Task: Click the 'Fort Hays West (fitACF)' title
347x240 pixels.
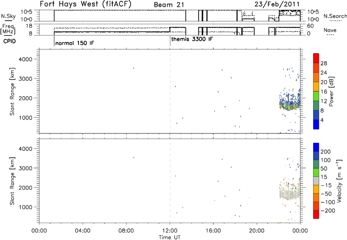Action: [x=85, y=4]
